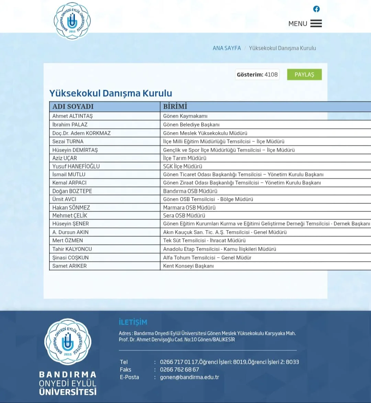Click the MENU text label

pyautogui.click(x=297, y=24)
